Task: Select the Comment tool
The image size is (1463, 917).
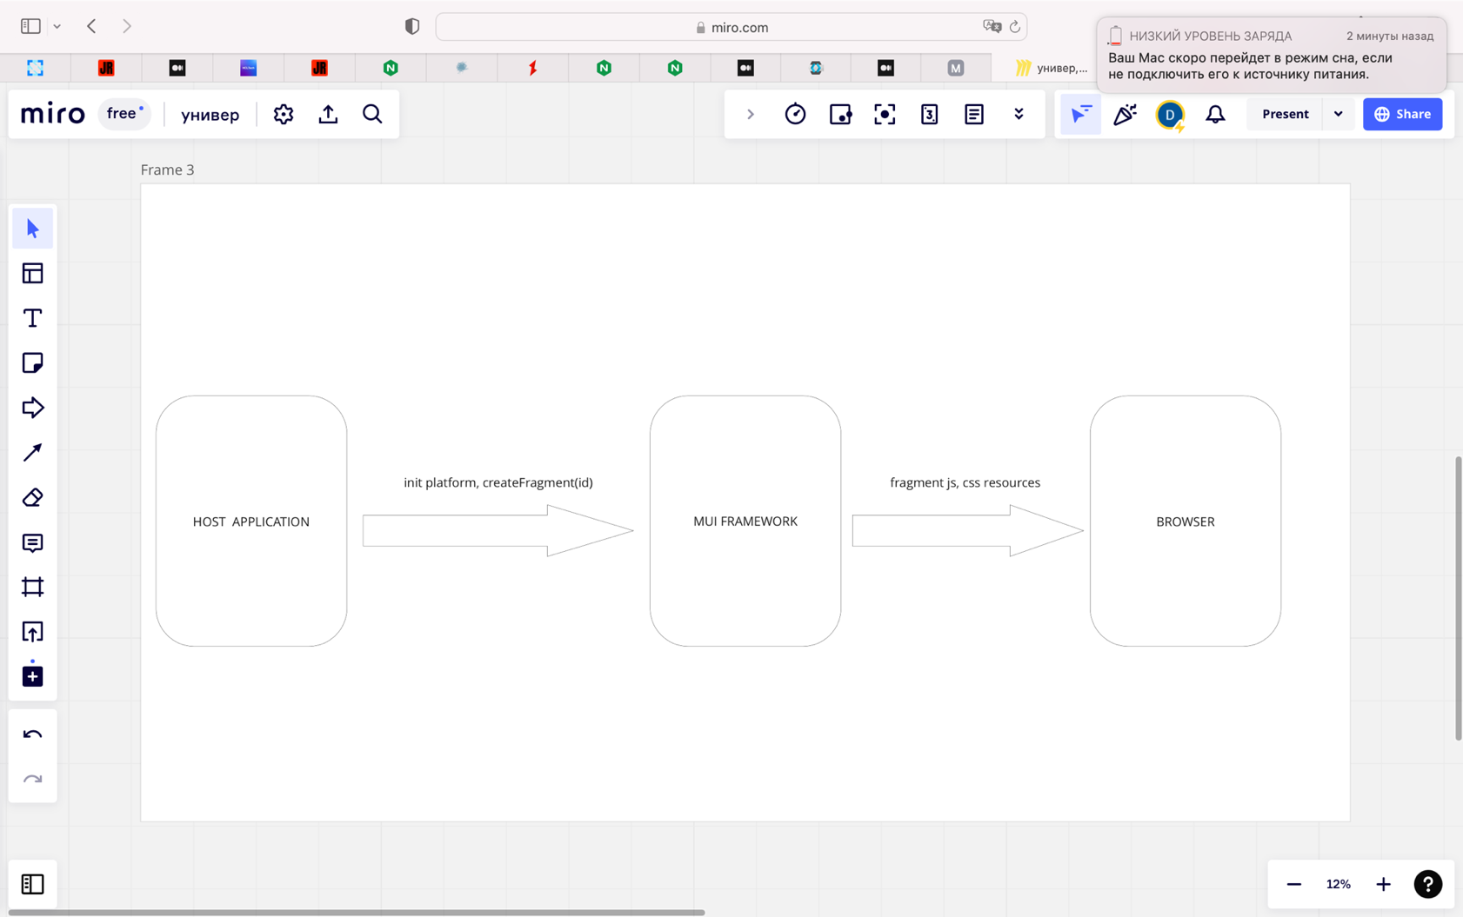Action: coord(32,542)
